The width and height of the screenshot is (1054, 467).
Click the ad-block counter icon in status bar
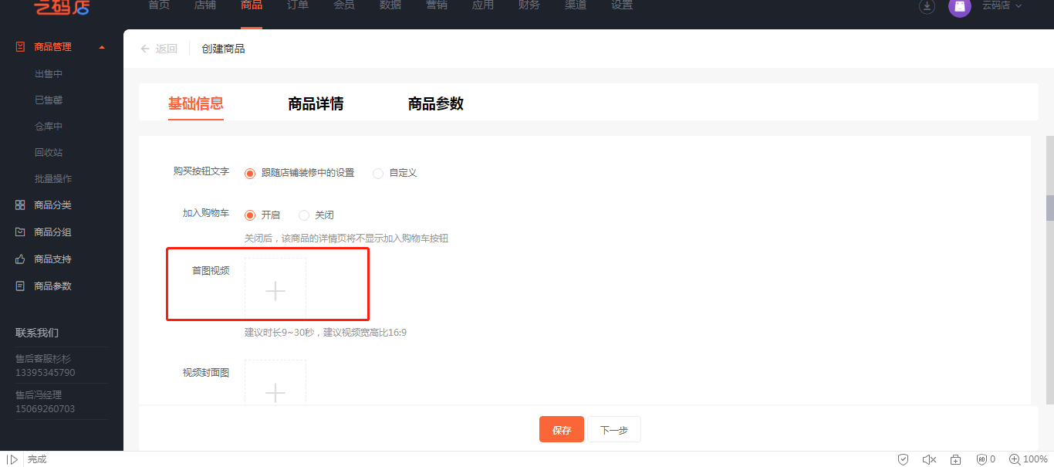(985, 459)
